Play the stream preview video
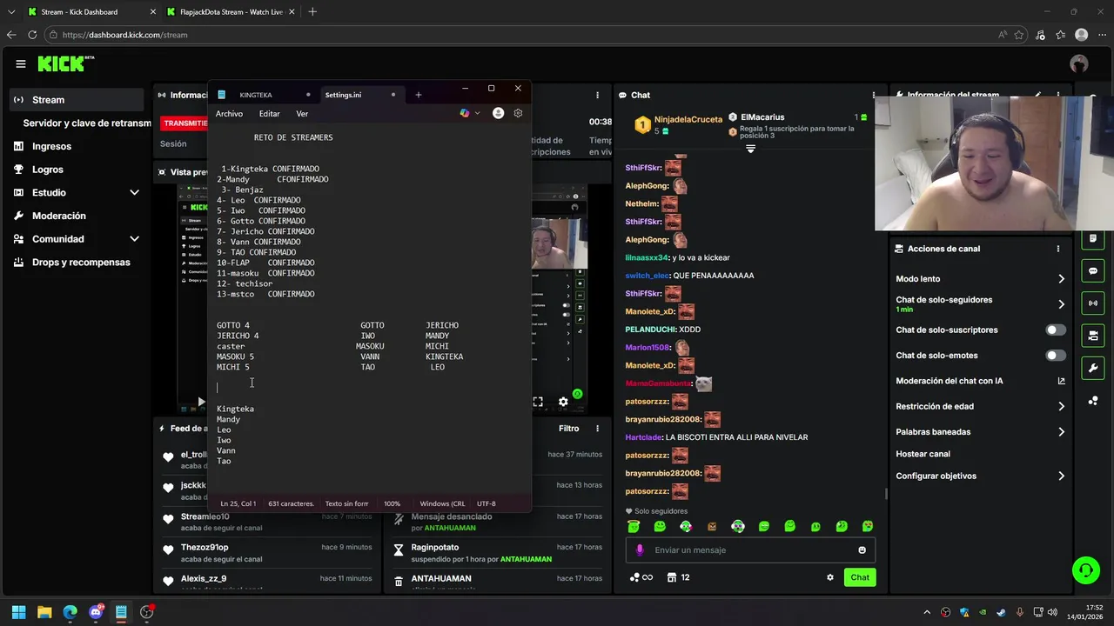The image size is (1114, 626). click(201, 402)
